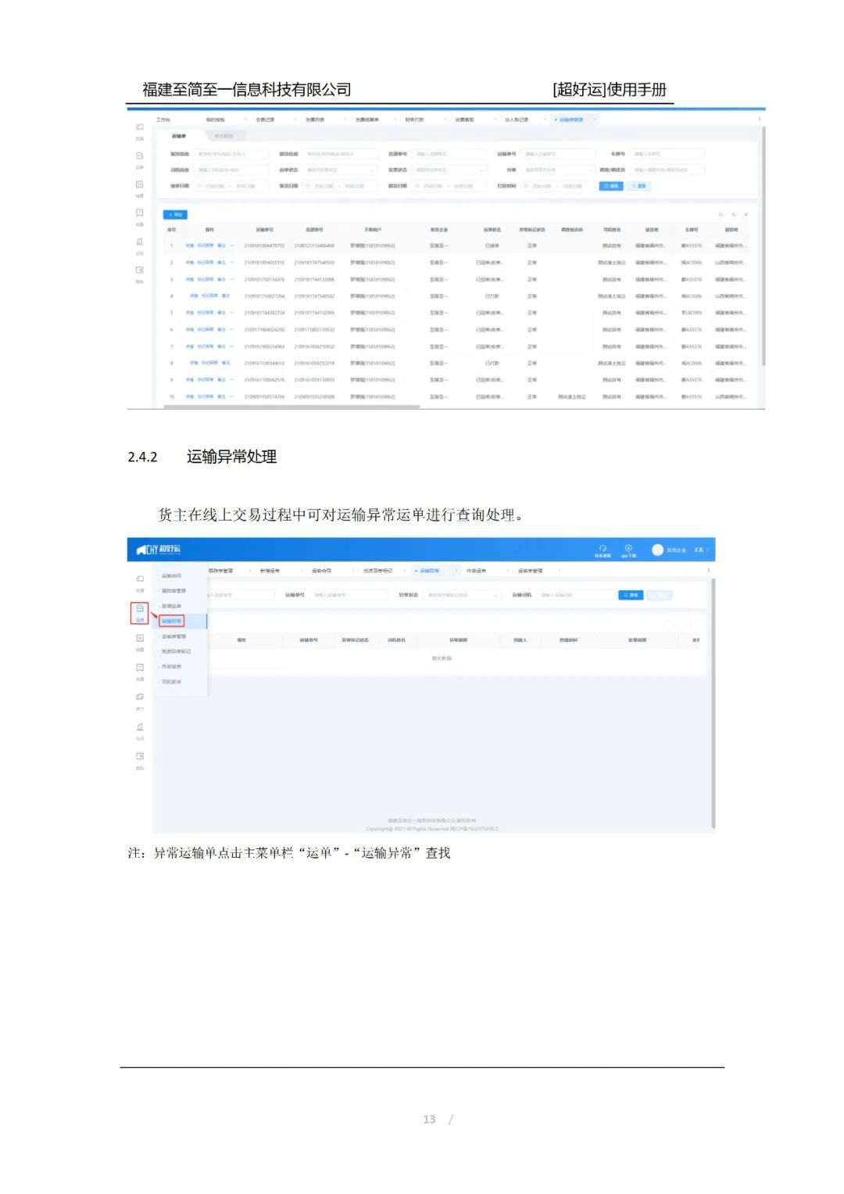Switch to the 出入账记录 tab
Viewport: 844px width, 1194px height.
pyautogui.click(x=517, y=120)
